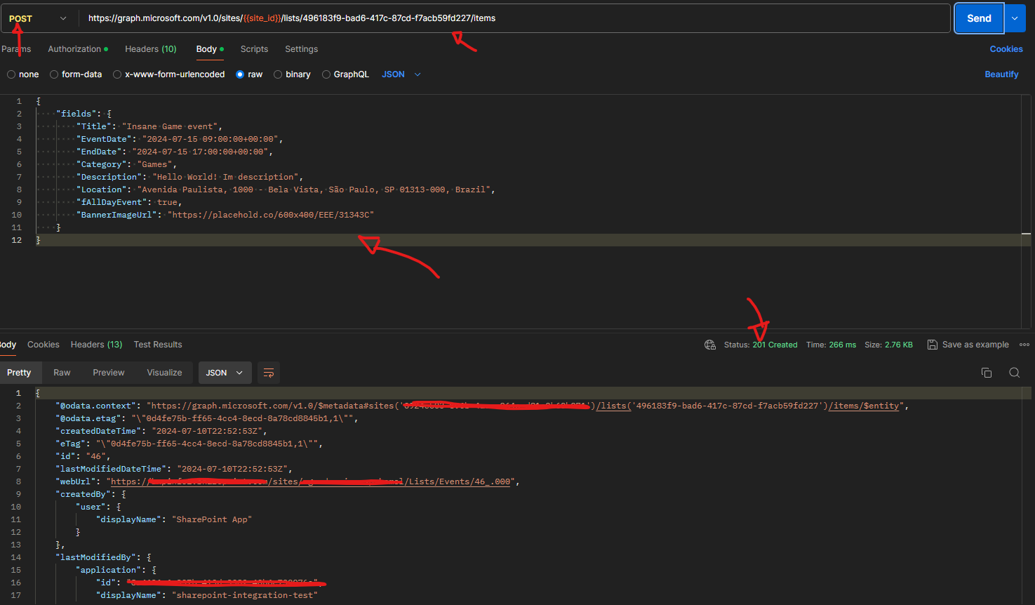Open the webUrl link in the response
Image resolution: width=1035 pixels, height=605 pixels.
[311, 481]
